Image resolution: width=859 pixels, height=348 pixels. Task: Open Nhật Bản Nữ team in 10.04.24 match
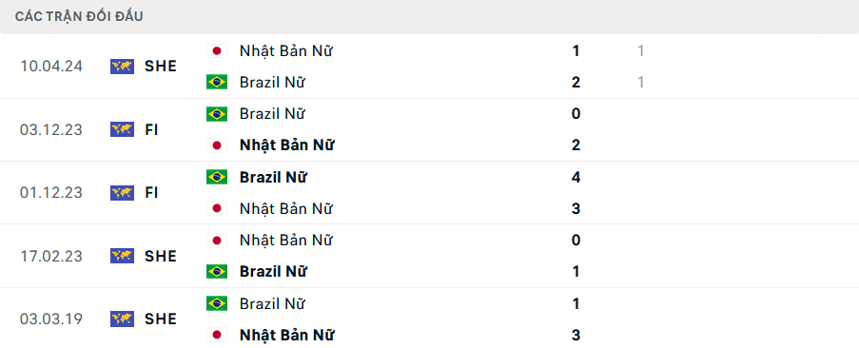pyautogui.click(x=286, y=51)
